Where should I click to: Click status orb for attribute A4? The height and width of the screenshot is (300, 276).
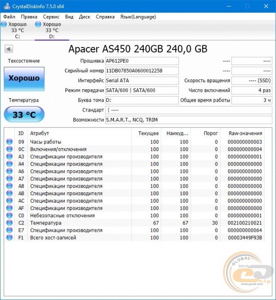coord(9,164)
